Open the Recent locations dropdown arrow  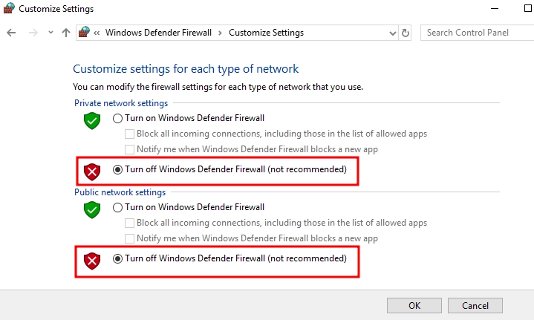pyautogui.click(x=51, y=33)
